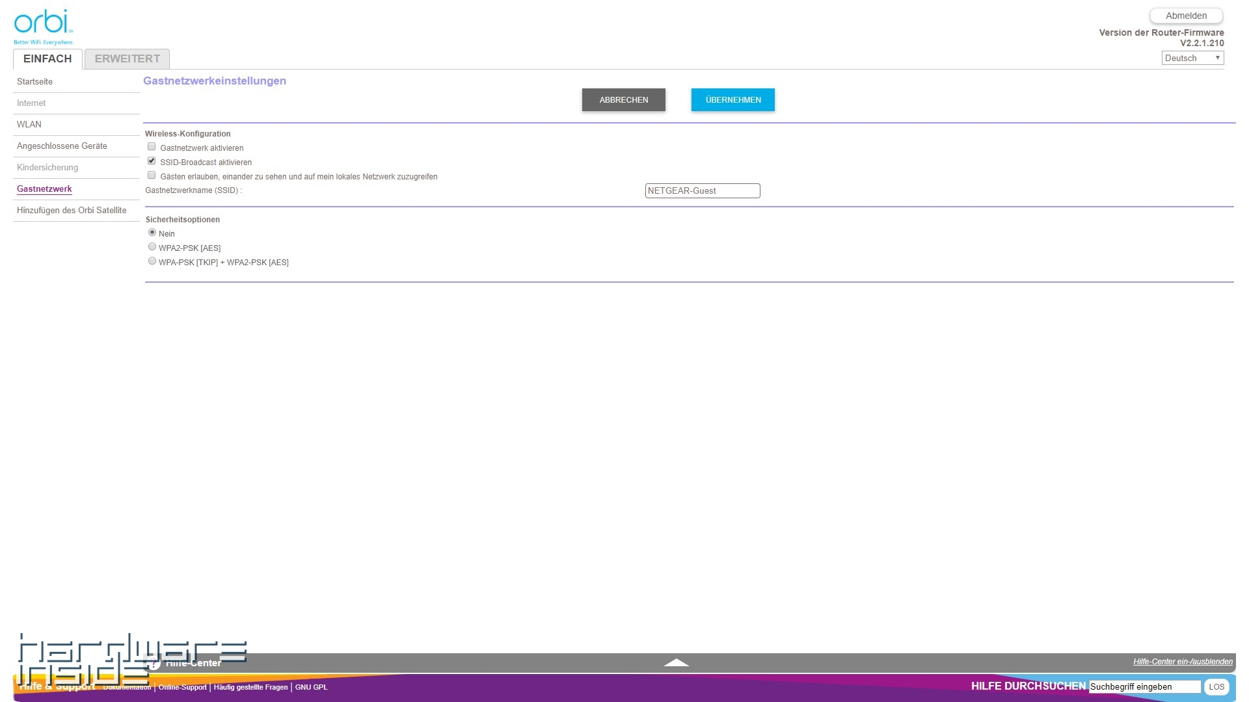Click the Orbi logo

(x=43, y=27)
